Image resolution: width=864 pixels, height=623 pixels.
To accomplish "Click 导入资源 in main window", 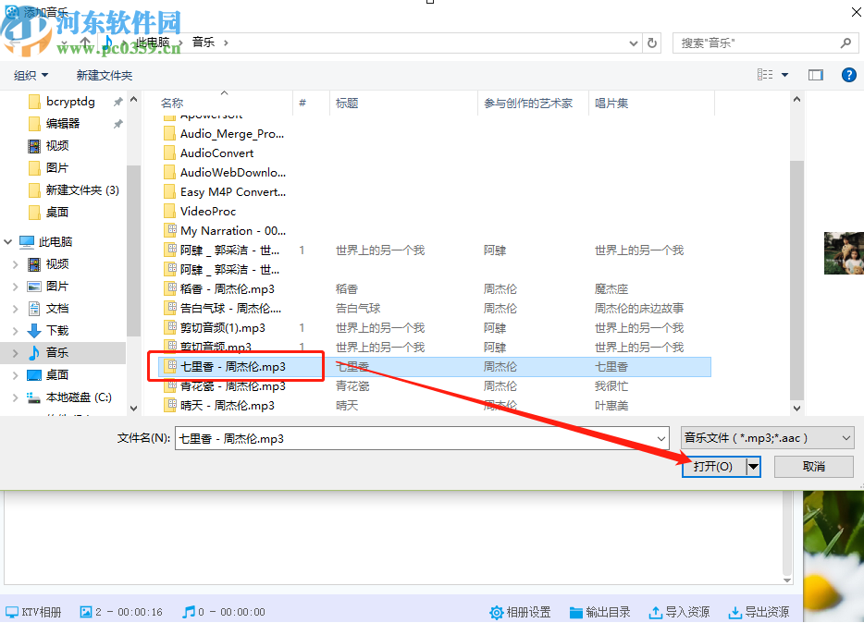I will click(x=679, y=612).
